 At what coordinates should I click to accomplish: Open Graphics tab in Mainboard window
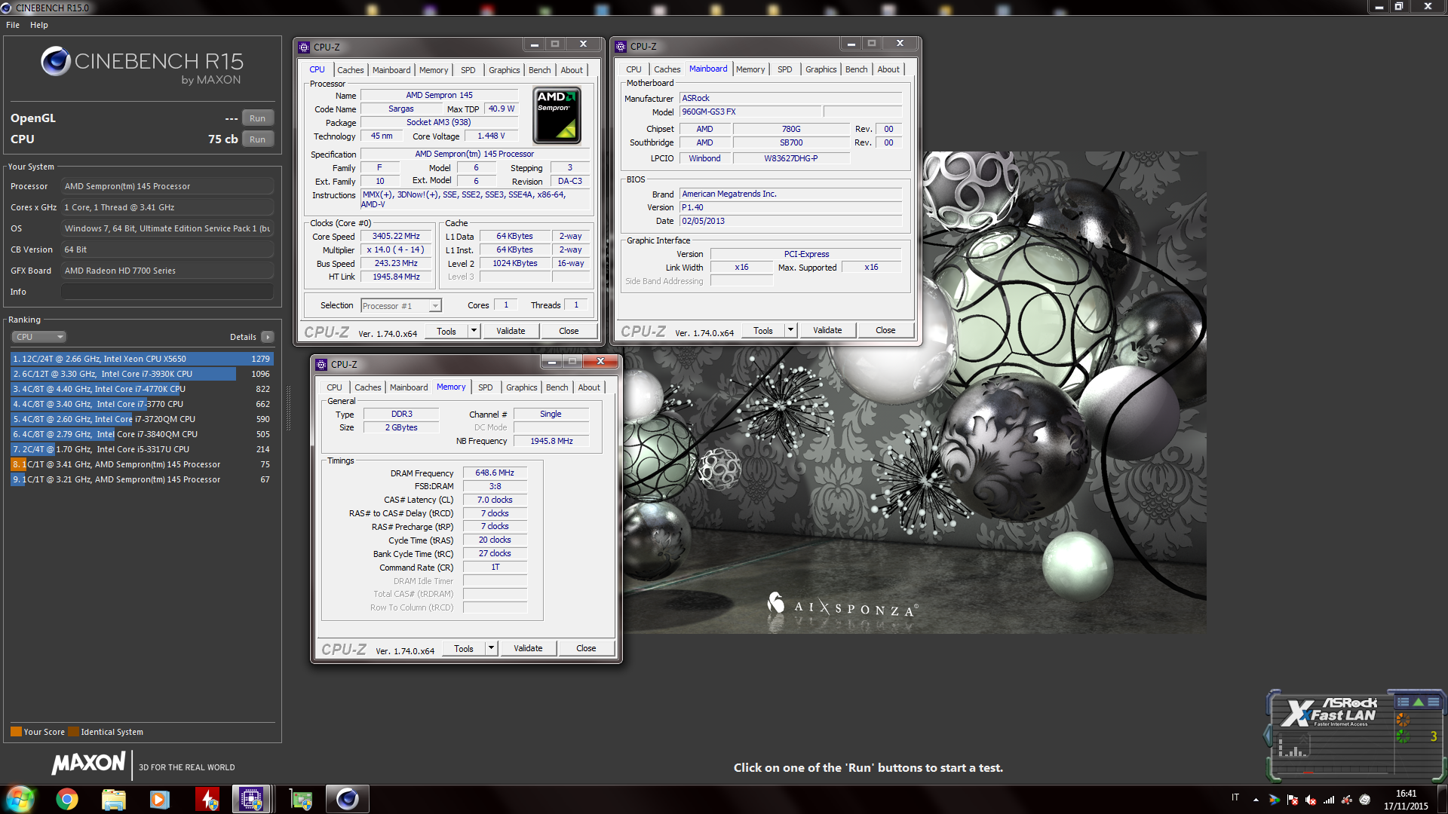[x=821, y=69]
